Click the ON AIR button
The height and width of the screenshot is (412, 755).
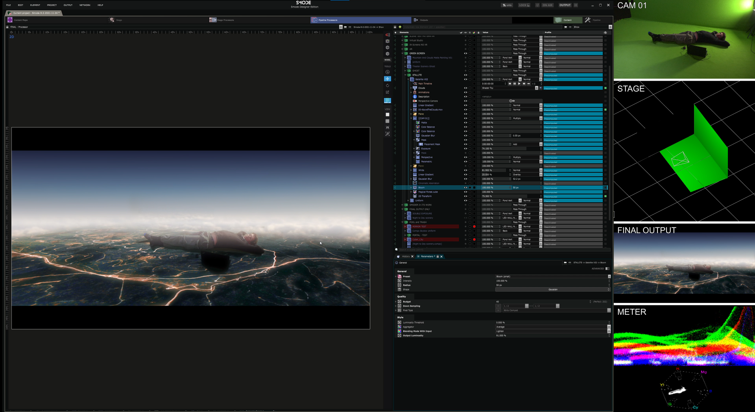[547, 5]
